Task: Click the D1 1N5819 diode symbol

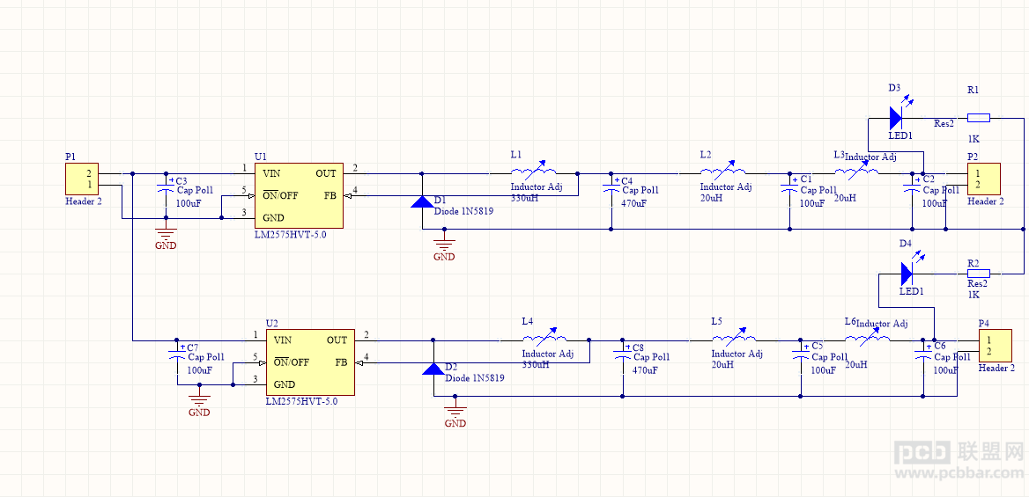Action: (x=421, y=201)
